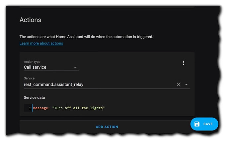The height and width of the screenshot is (144, 229).
Task: Click the actions description text paragraph
Action: (x=86, y=37)
